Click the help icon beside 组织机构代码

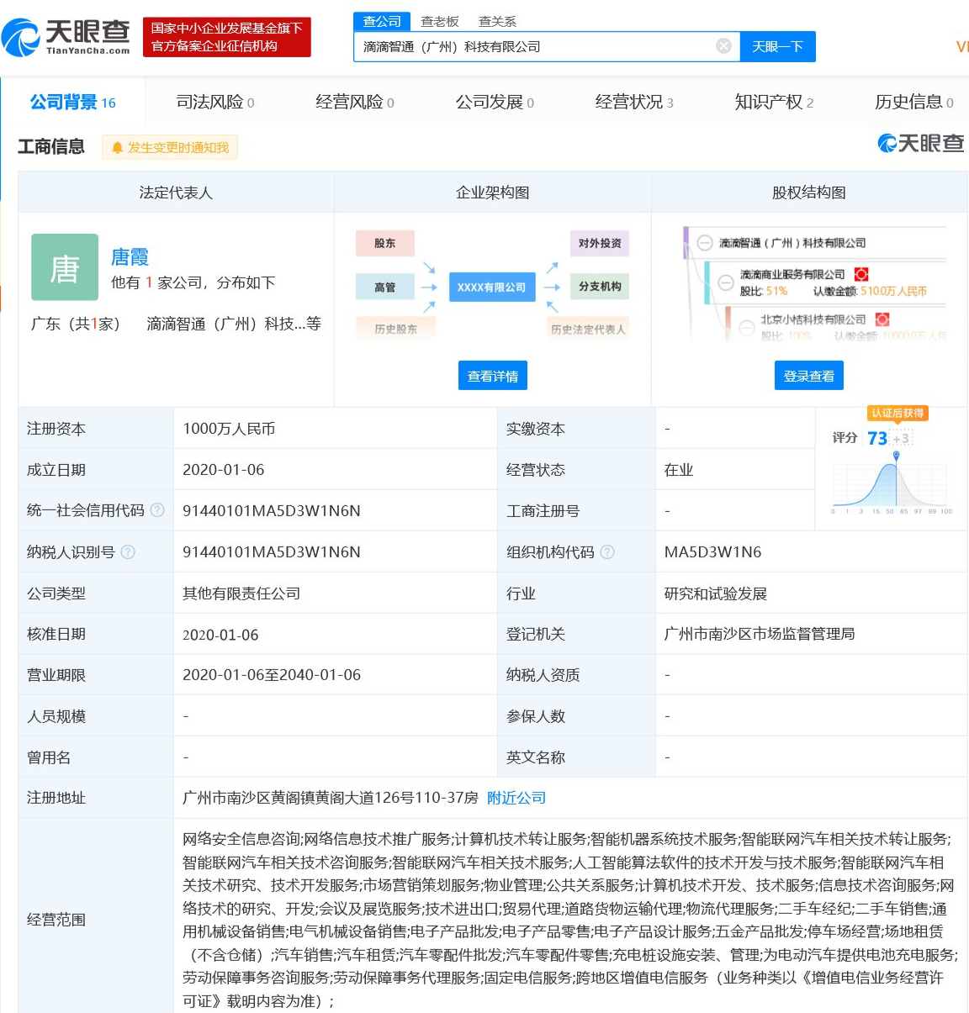click(607, 551)
